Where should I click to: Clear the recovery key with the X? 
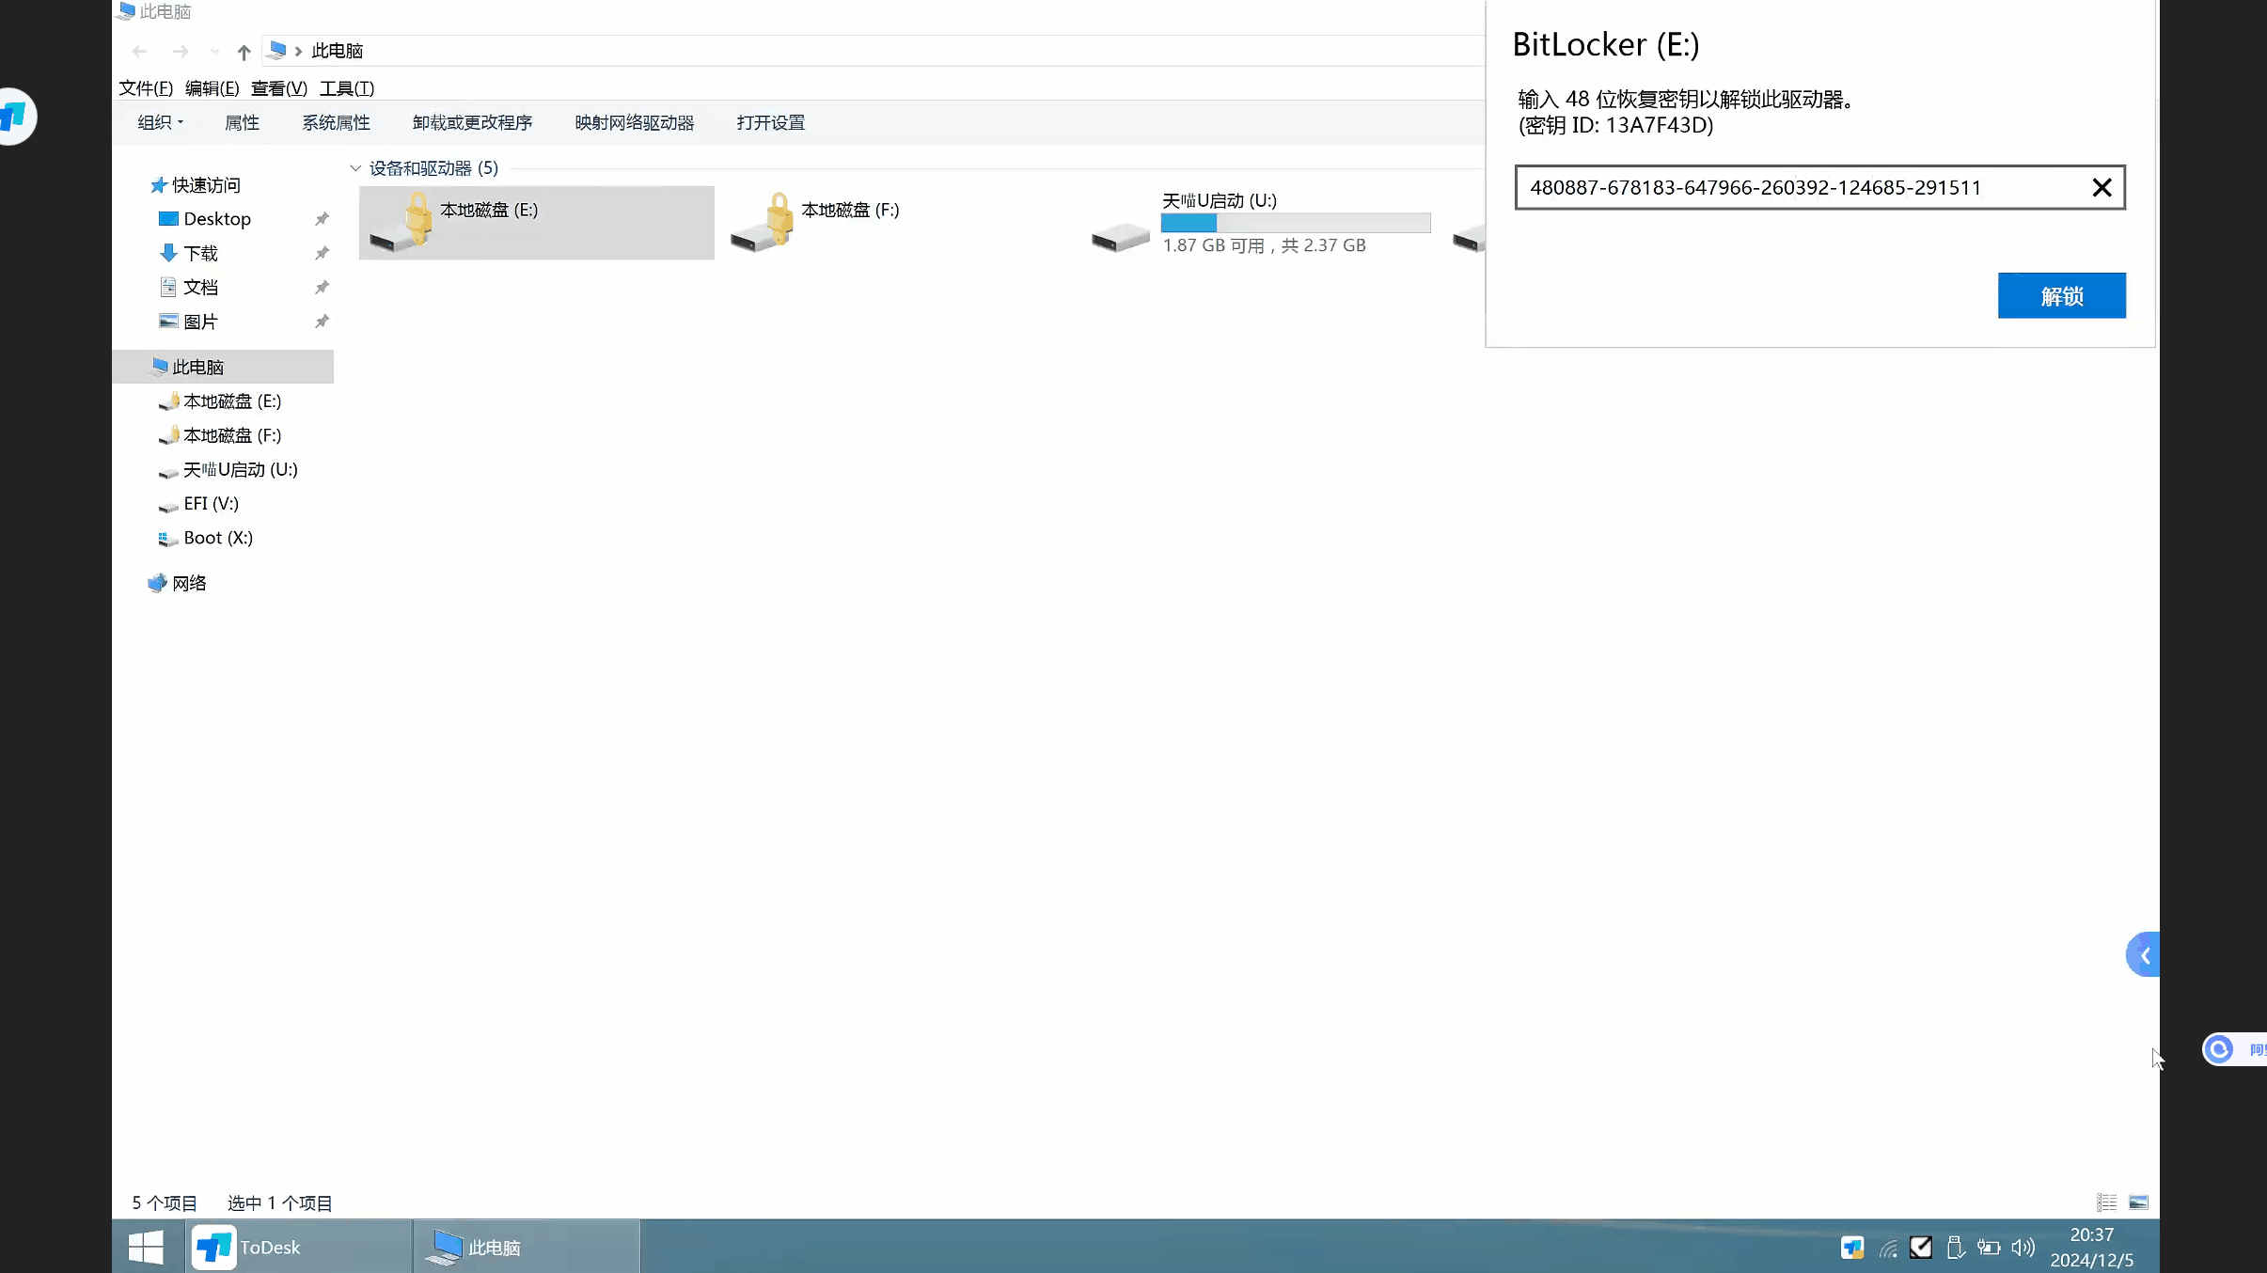pyautogui.click(x=2102, y=188)
